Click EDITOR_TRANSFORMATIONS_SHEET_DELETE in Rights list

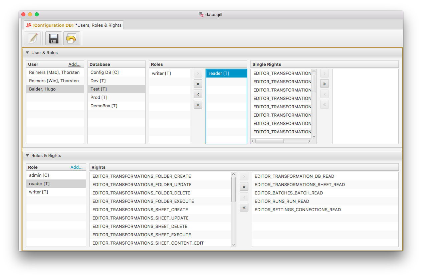(141, 226)
